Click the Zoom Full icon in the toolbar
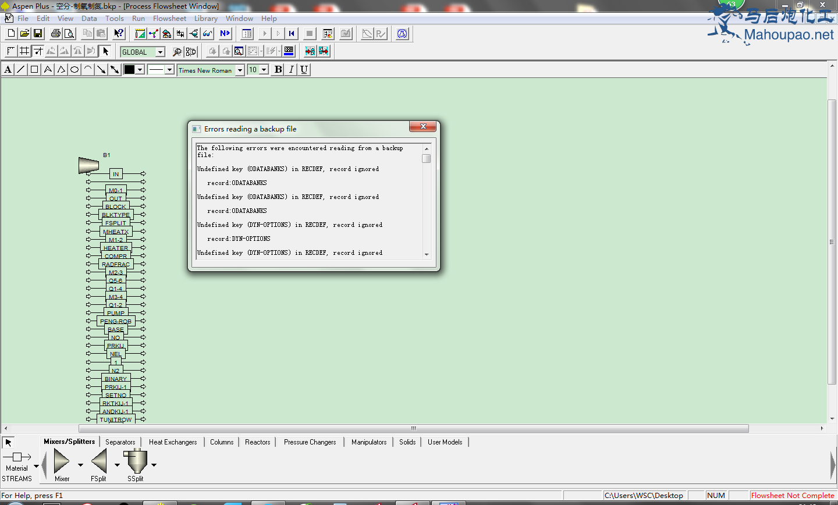The width and height of the screenshot is (838, 505). click(x=239, y=51)
